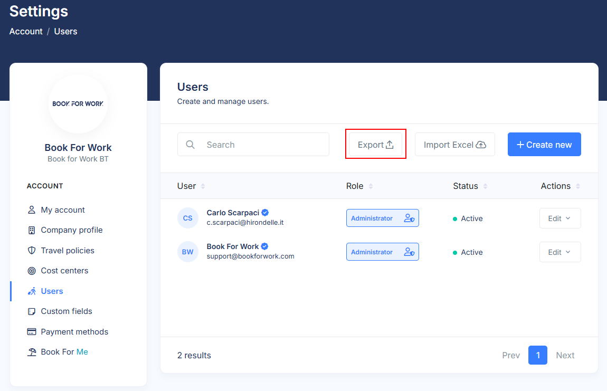
Task: Select page 1 in pagination
Action: point(537,355)
